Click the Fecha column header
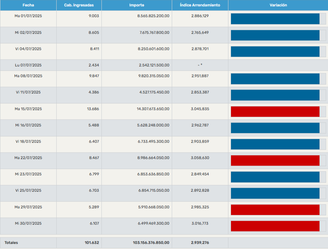The width and height of the screenshot is (328, 249). coord(28,5)
